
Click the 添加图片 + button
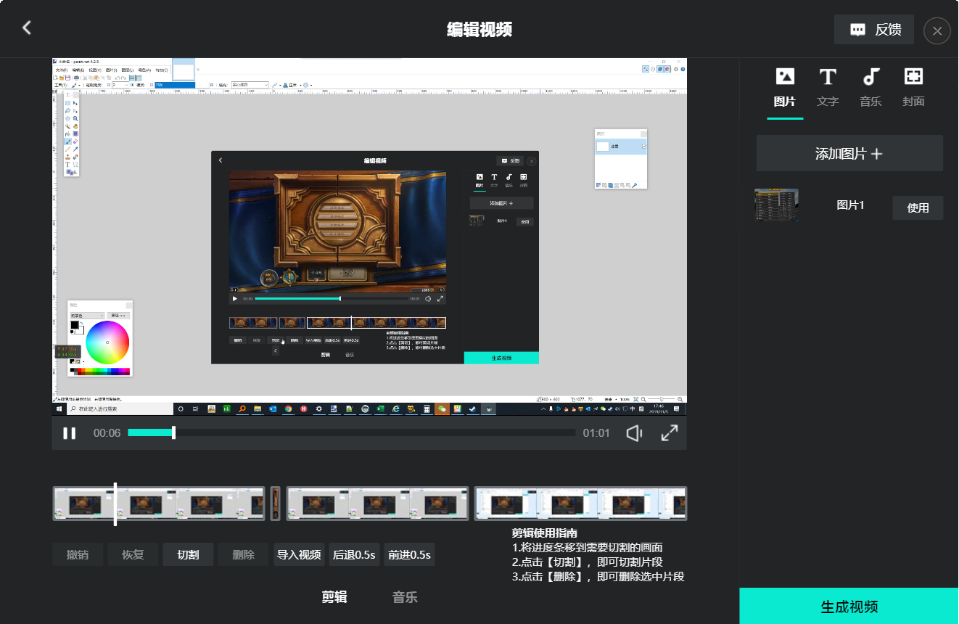(849, 154)
